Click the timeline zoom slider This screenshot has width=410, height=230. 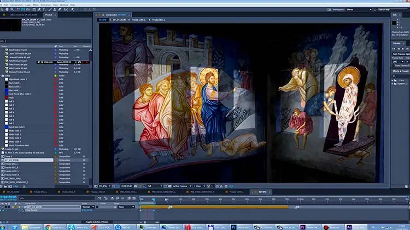point(145,222)
